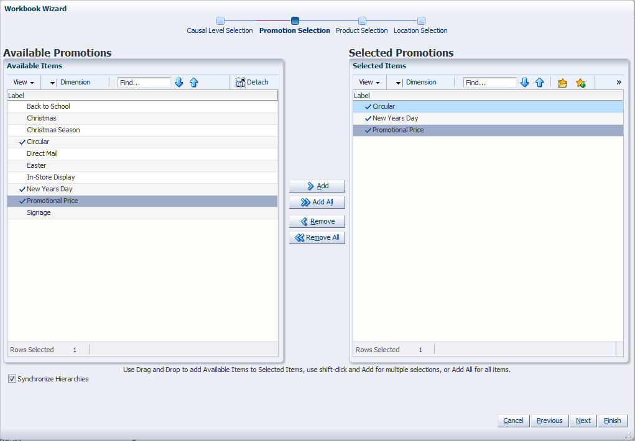
Task: Cancel the Workbook Wizard
Action: [x=513, y=421]
